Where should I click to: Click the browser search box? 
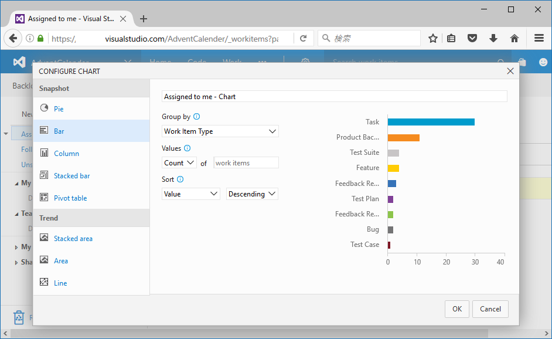point(370,38)
